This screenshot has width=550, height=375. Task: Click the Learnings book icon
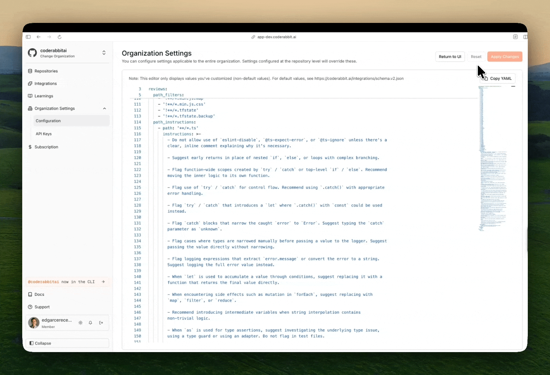pyautogui.click(x=30, y=96)
